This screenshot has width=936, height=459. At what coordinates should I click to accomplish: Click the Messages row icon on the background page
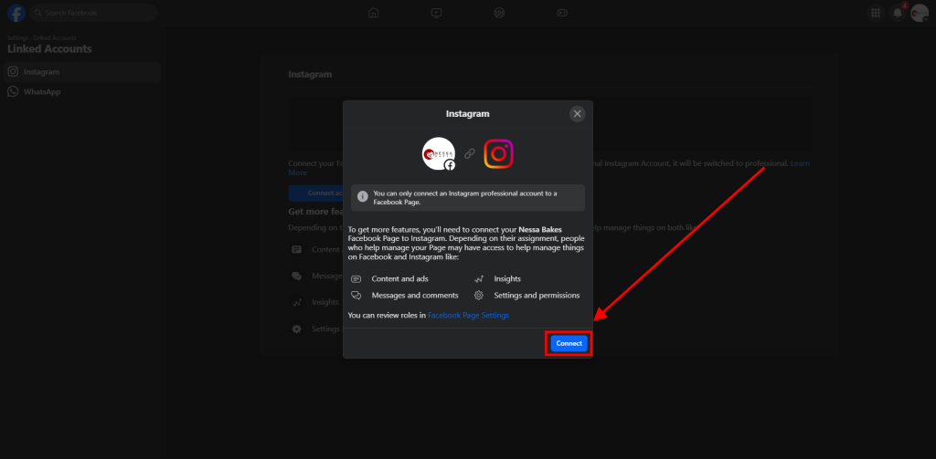tap(297, 276)
